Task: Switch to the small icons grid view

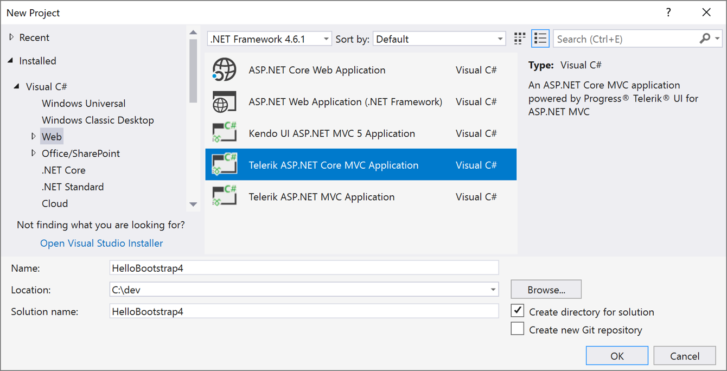Action: tap(520, 39)
